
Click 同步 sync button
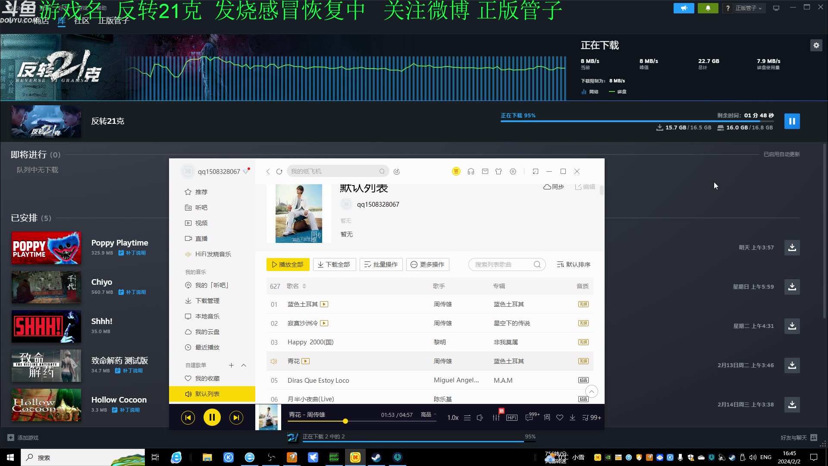pos(554,187)
